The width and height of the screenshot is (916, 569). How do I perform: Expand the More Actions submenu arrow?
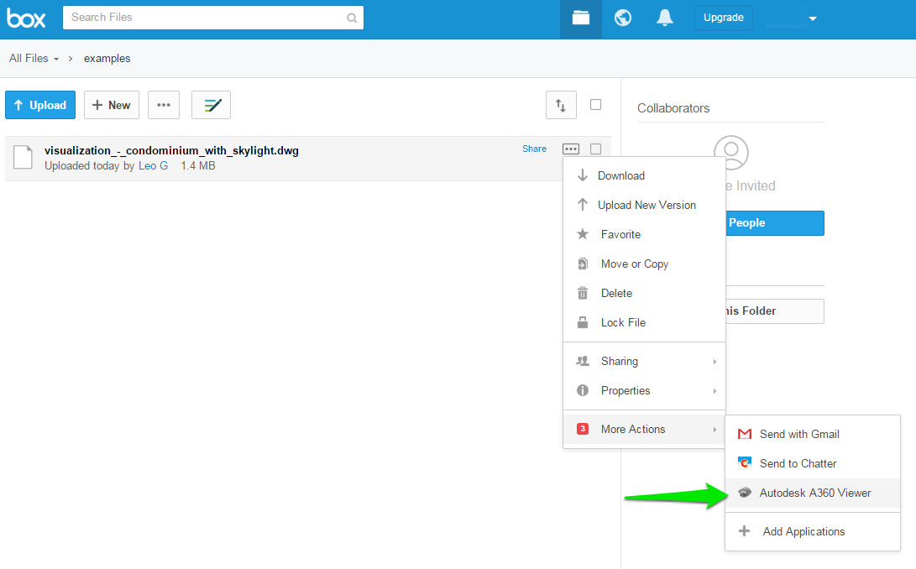click(714, 430)
